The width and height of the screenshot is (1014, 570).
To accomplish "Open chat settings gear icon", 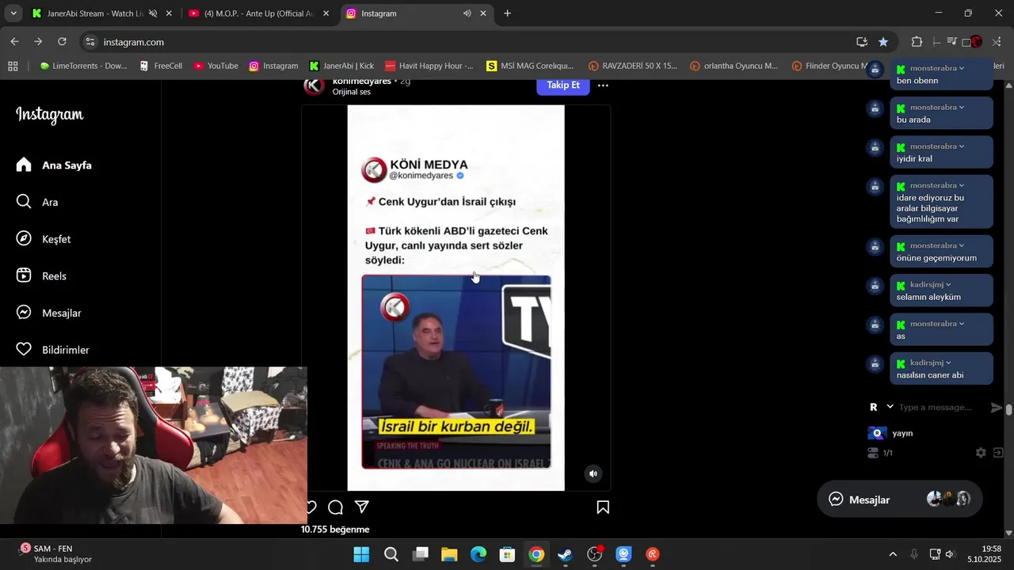I will coord(981,453).
